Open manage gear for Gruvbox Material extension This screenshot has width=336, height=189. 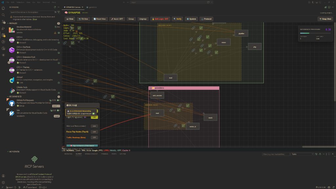click(59, 33)
